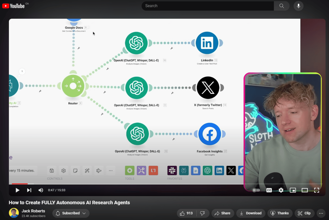Dislike this video
Image resolution: width=329 pixels, height=220 pixels.
click(202, 213)
